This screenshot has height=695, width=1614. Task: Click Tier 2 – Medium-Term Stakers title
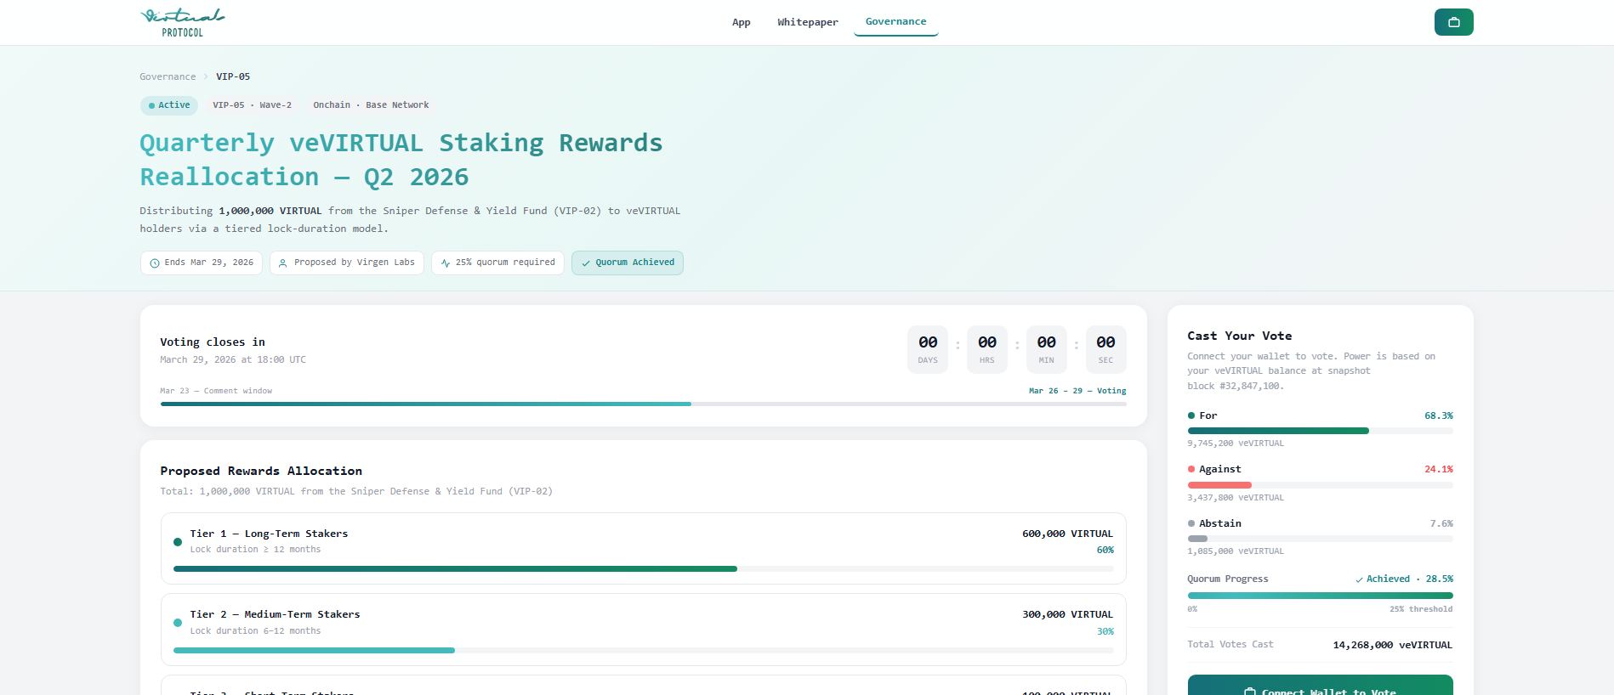point(275,614)
